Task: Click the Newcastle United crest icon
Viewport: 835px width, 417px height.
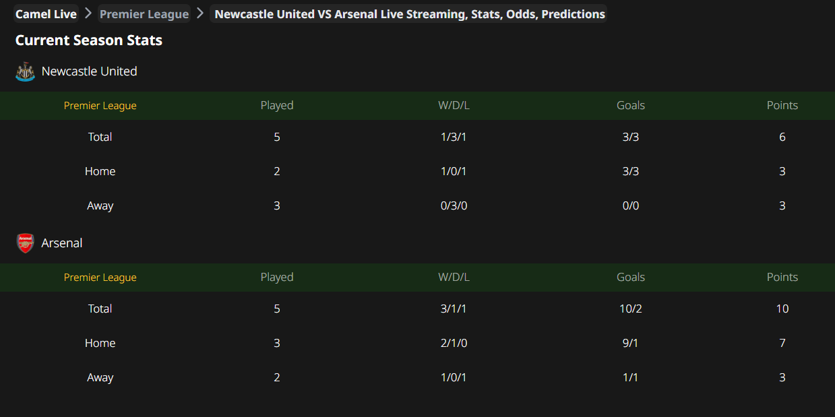Action: point(25,71)
